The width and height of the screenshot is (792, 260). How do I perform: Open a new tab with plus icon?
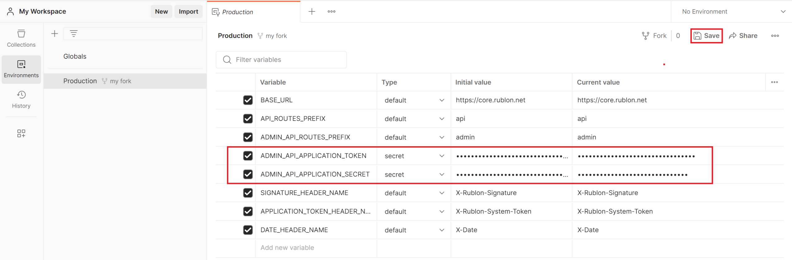point(312,12)
